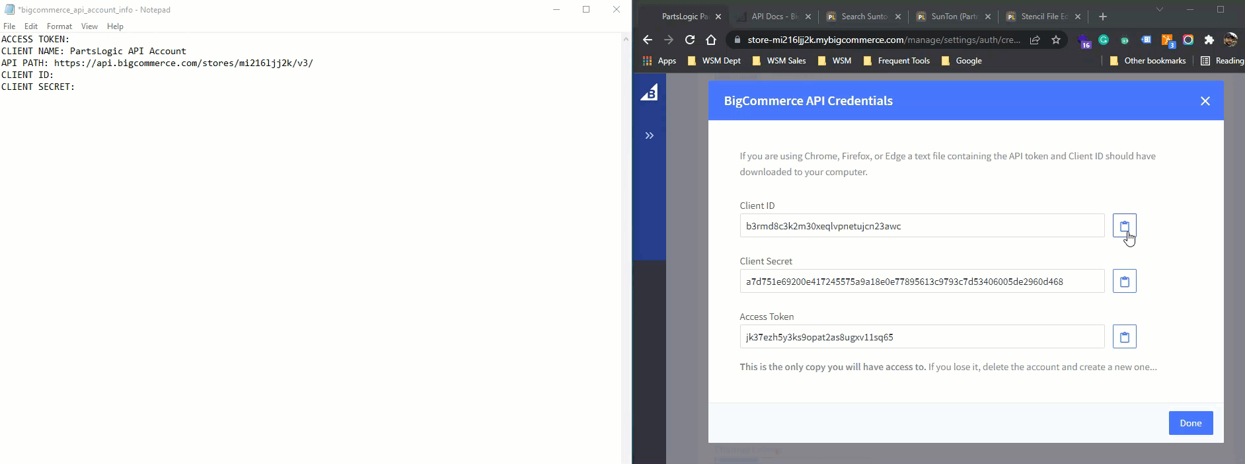The height and width of the screenshot is (464, 1245).
Task: Copy the Access Token to the clipboard
Action: coord(1124,337)
